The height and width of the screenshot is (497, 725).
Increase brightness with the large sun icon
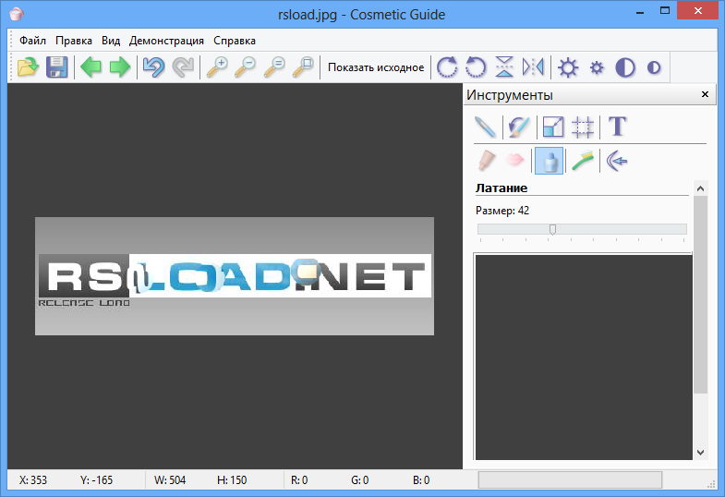point(568,67)
